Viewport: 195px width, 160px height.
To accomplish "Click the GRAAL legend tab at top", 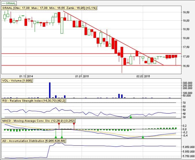I will (x=8, y=3).
